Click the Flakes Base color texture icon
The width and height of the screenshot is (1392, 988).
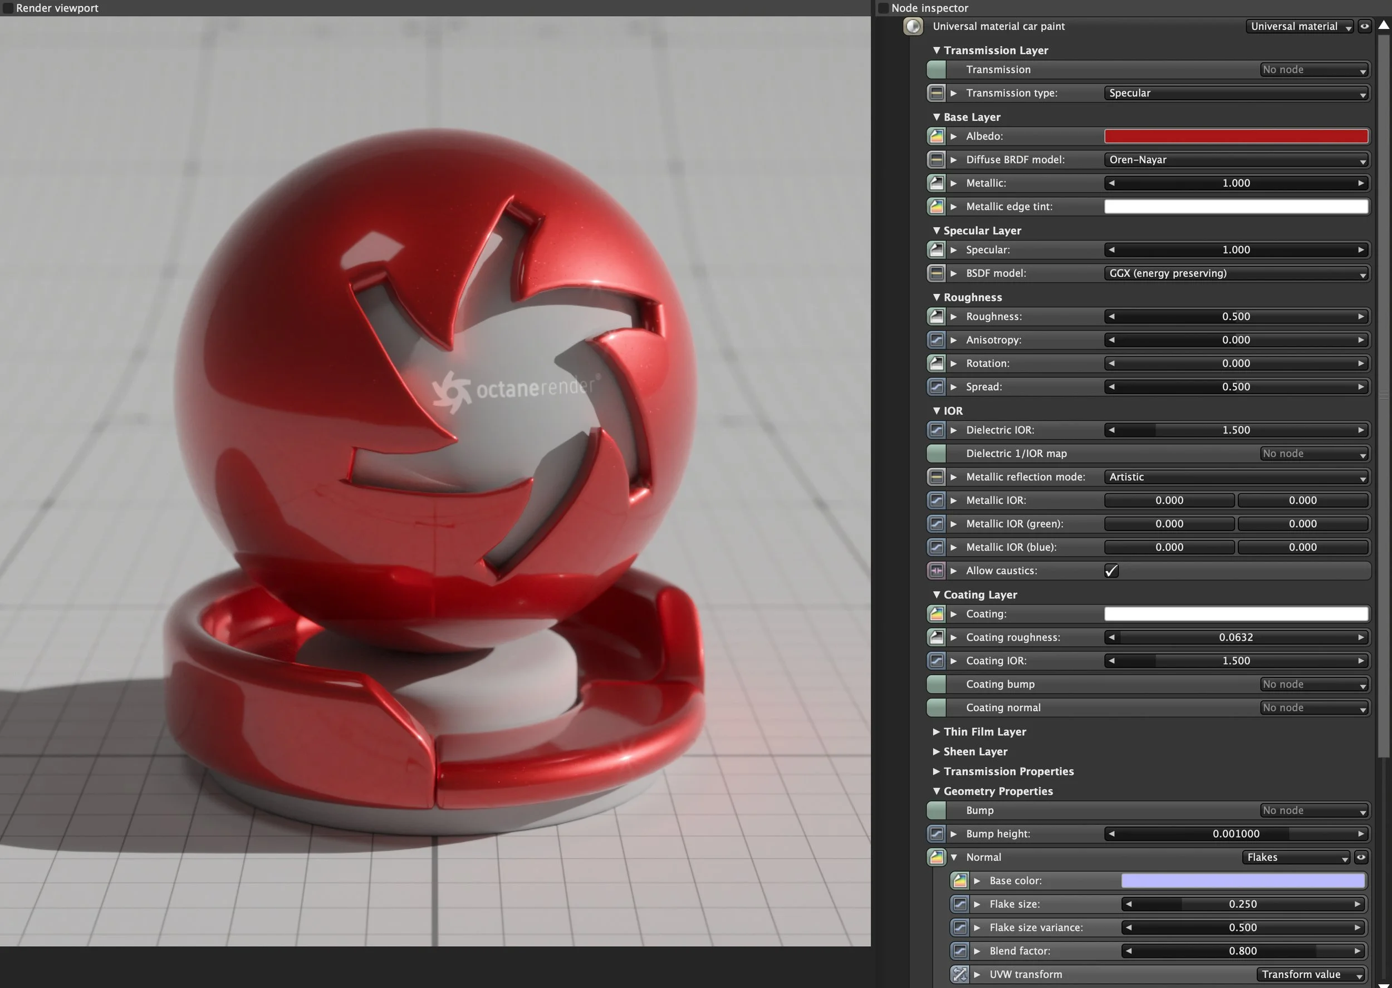click(959, 881)
